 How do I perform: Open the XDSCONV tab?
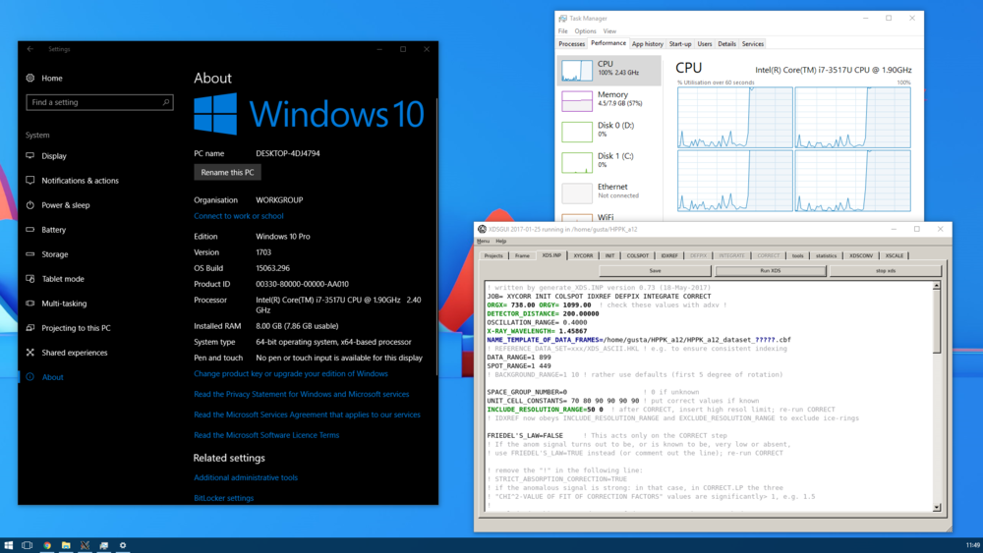(861, 255)
